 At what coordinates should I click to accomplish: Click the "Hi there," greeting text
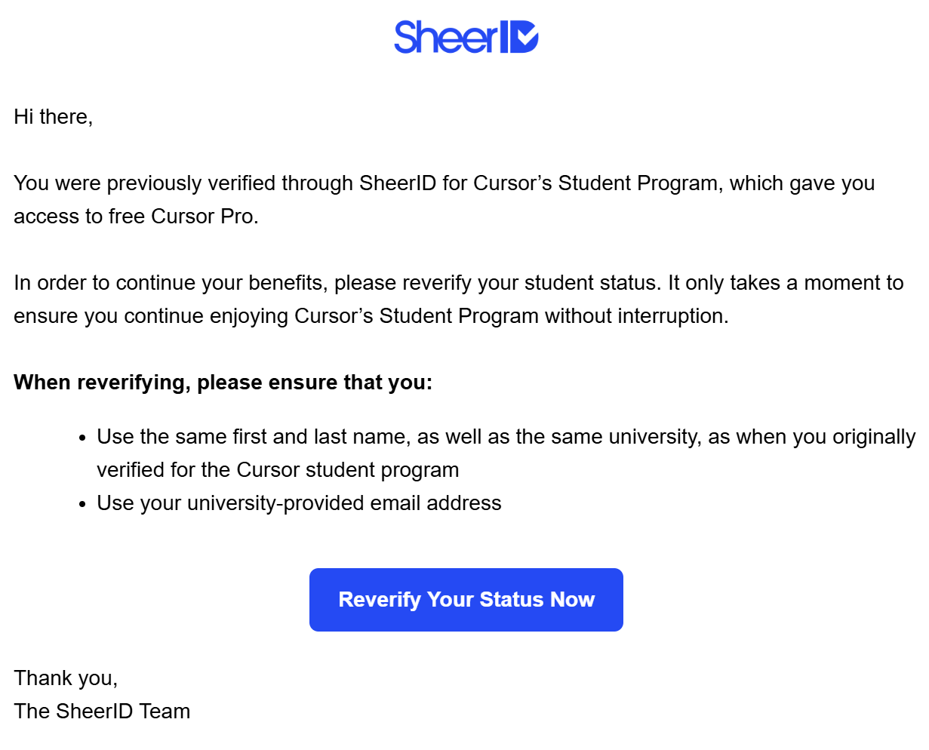click(53, 117)
